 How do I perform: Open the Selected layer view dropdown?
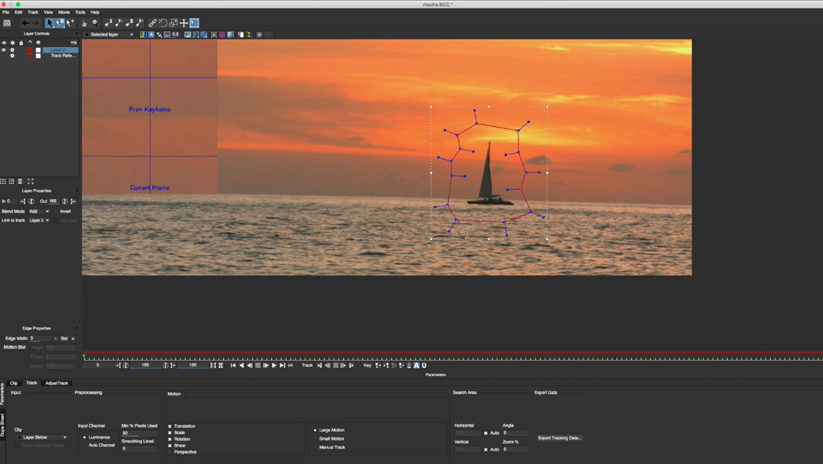(109, 35)
